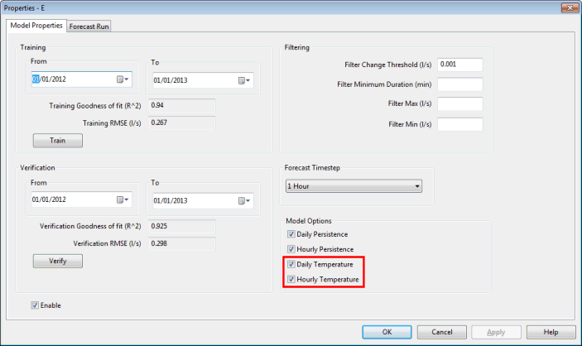Image resolution: width=582 pixels, height=346 pixels.
Task: Open Verification To date calendar dropdown
Action: [x=244, y=201]
